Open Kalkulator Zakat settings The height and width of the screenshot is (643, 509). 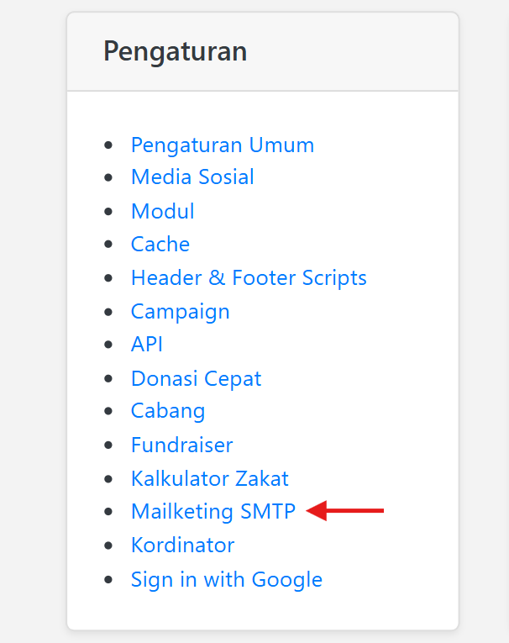(x=209, y=478)
